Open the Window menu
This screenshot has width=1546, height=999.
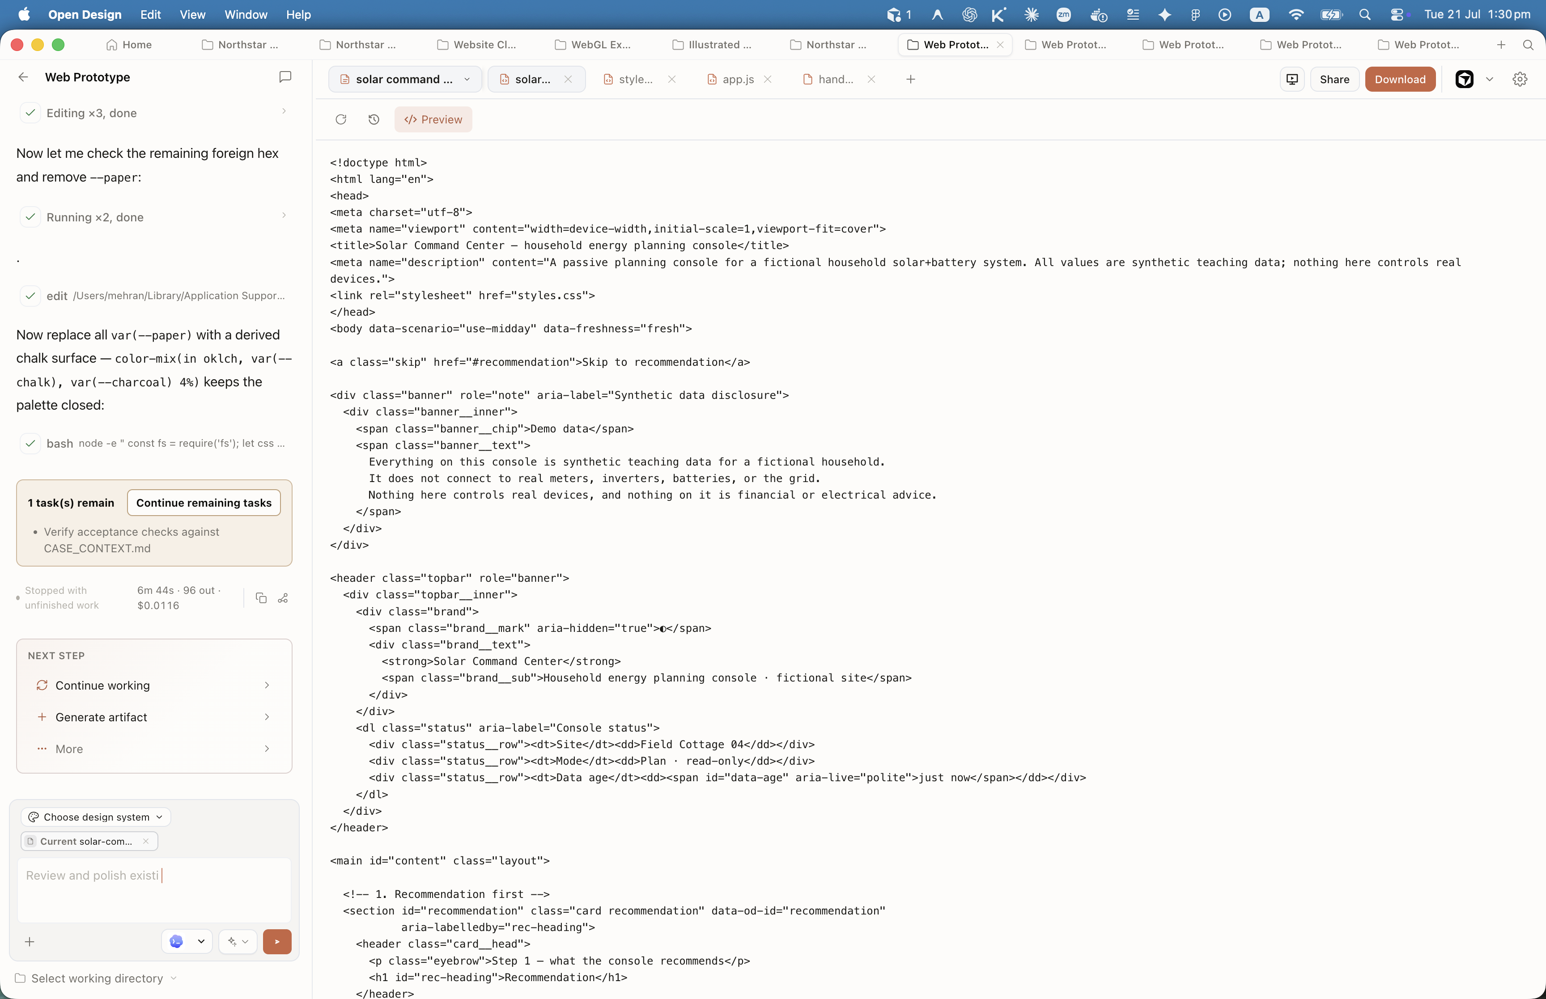[245, 14]
